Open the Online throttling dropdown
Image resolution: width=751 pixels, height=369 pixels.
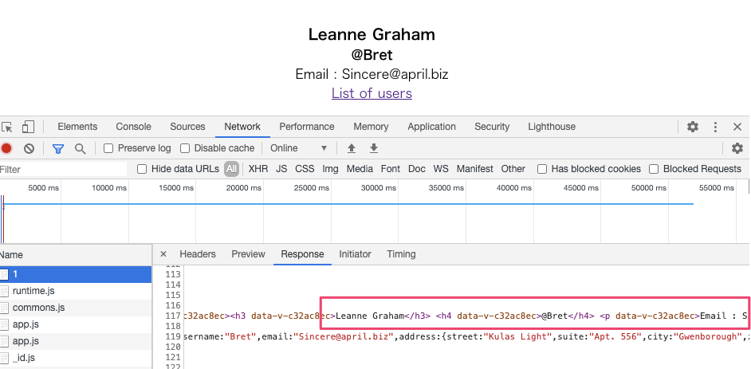tap(299, 148)
